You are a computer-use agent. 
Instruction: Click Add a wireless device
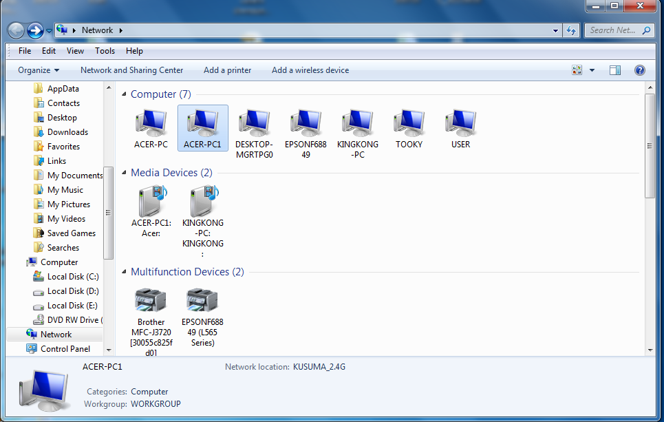pos(310,70)
